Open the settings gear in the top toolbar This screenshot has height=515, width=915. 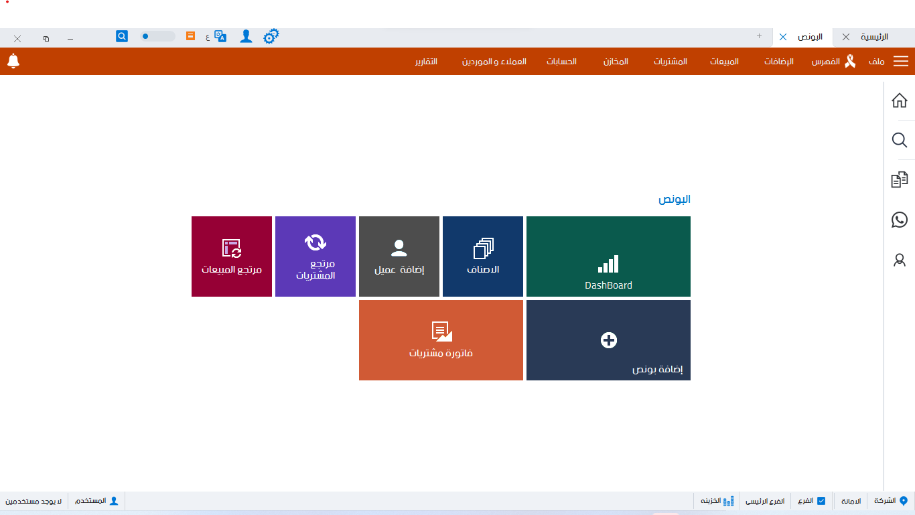point(271,36)
